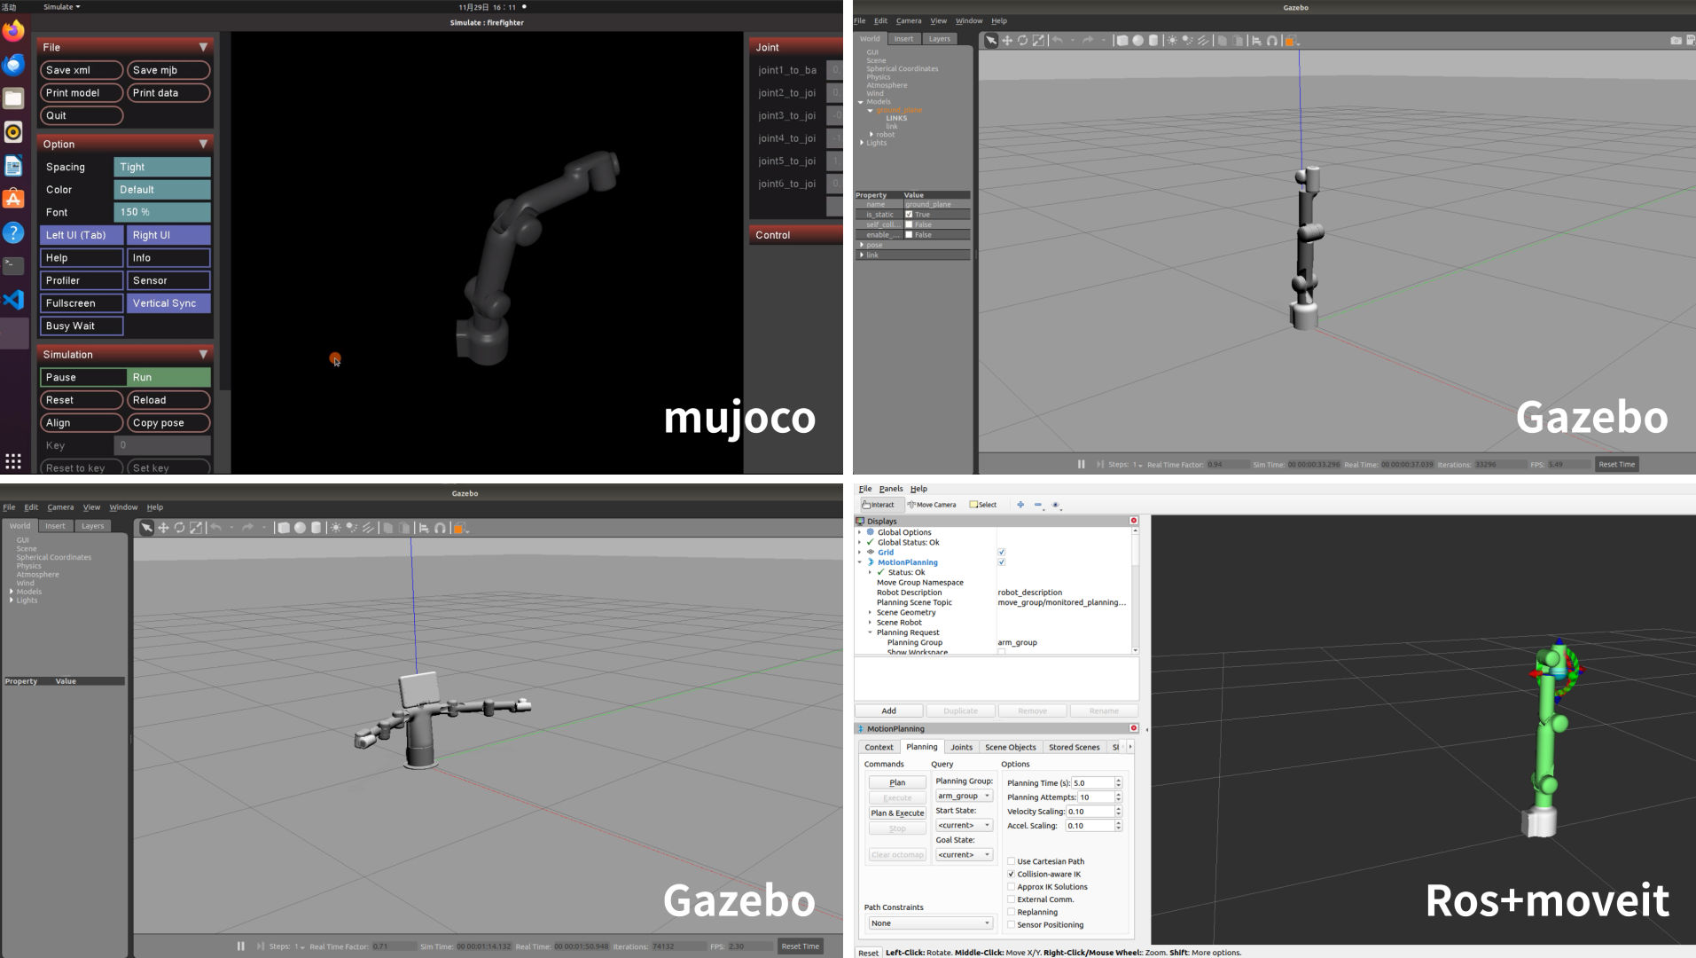Open the Goal State dropdown

965,854
